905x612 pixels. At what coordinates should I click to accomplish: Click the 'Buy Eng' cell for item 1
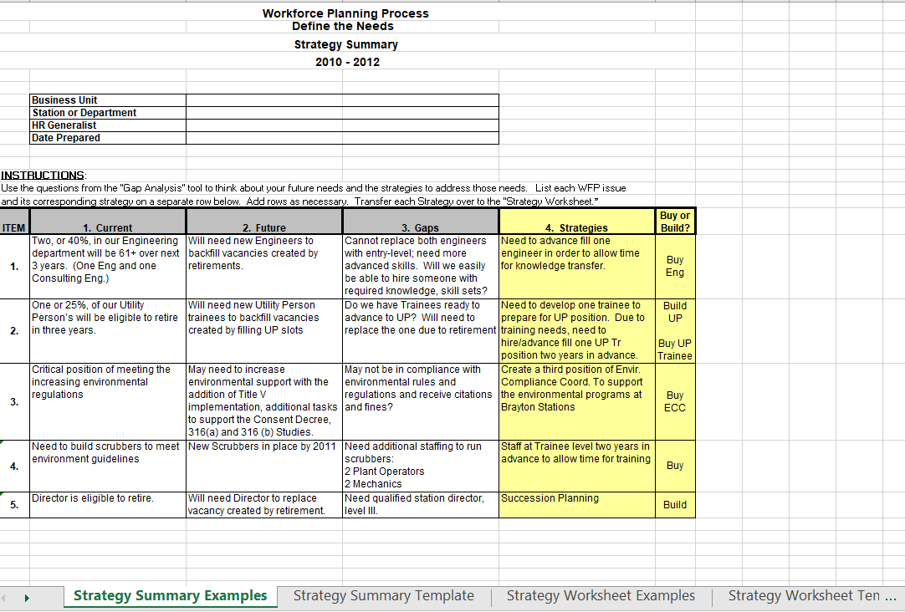(x=674, y=266)
